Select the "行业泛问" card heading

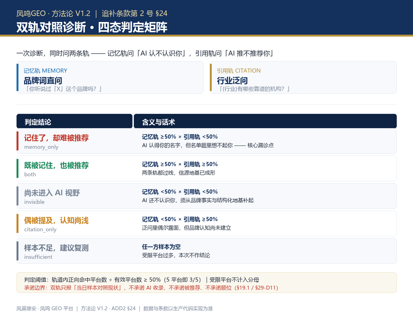232,81
